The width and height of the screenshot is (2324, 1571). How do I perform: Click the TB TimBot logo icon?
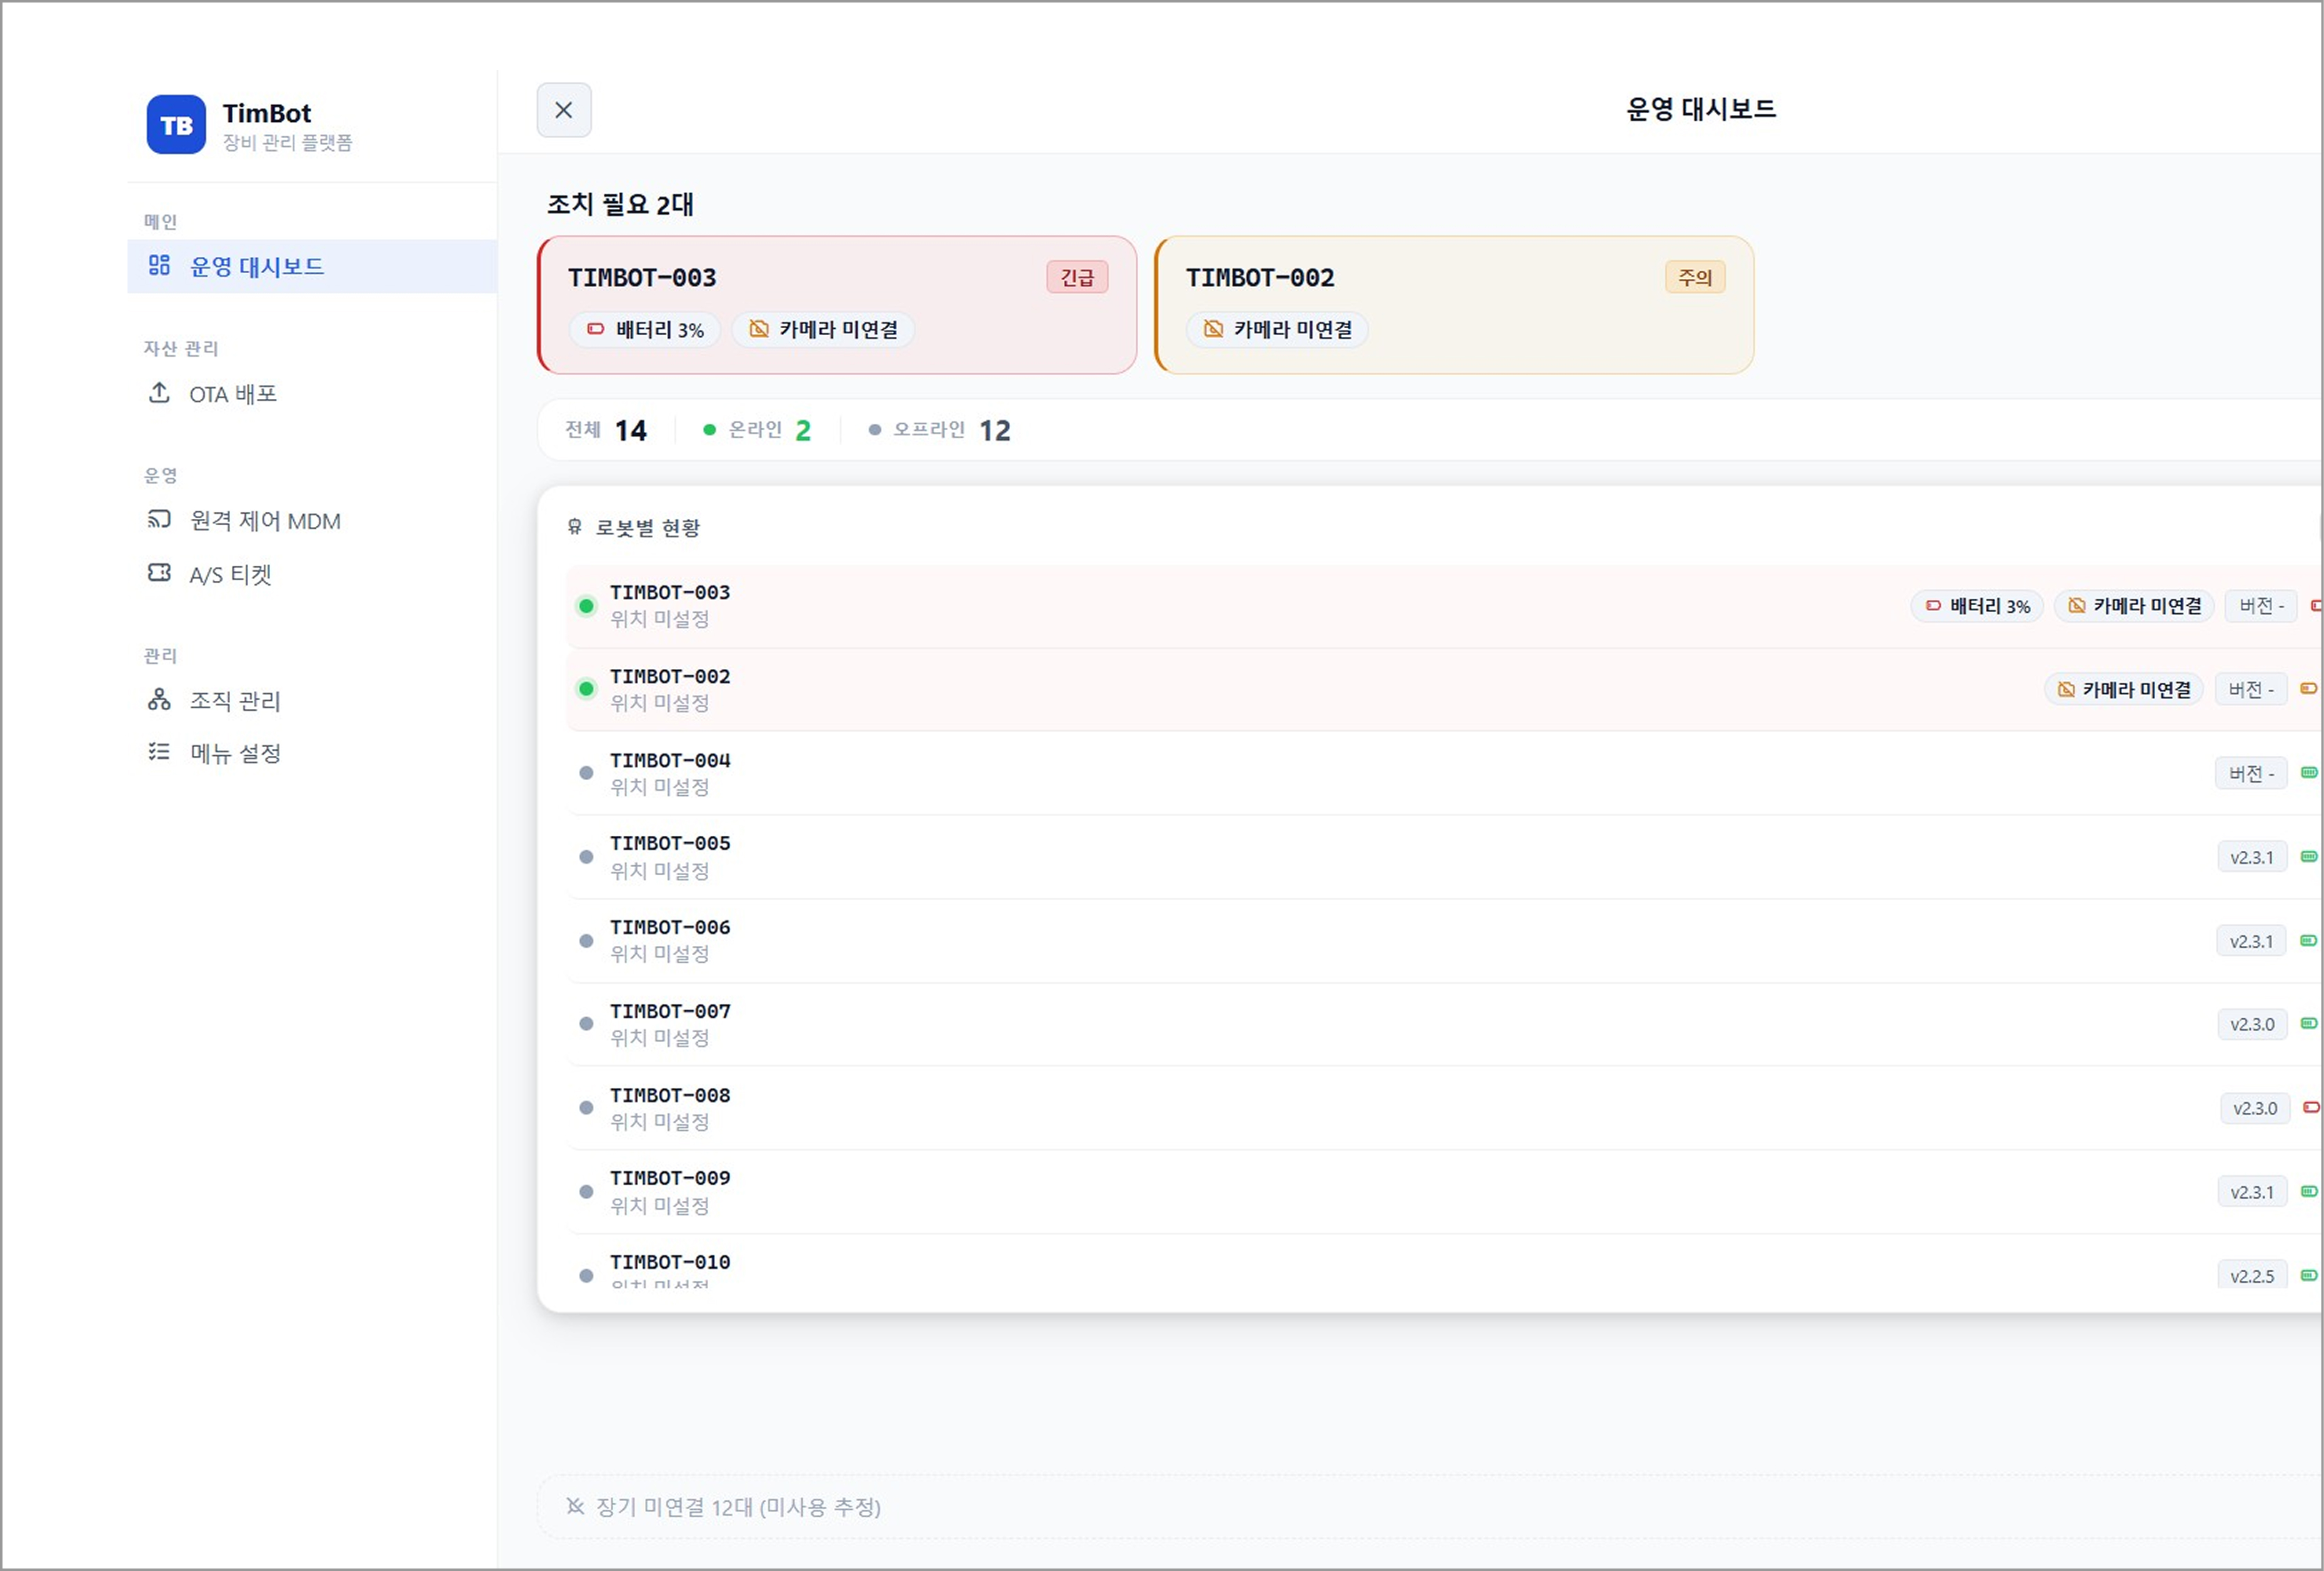176,125
